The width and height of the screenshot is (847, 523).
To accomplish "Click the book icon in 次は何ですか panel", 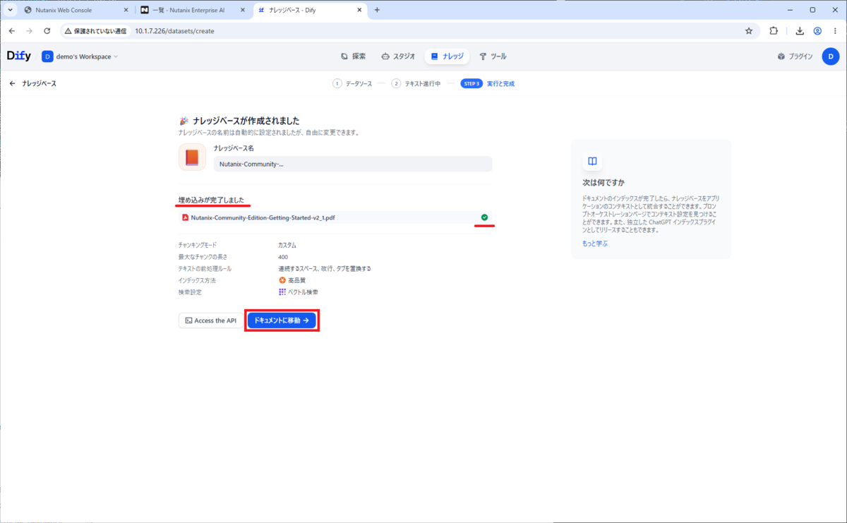I will 593,160.
